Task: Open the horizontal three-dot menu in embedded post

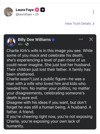Action: (x=81, y=39)
